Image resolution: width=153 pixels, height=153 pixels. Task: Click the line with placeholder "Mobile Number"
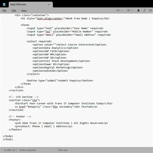(67, 31)
